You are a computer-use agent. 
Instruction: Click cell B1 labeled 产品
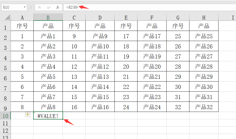(48, 26)
